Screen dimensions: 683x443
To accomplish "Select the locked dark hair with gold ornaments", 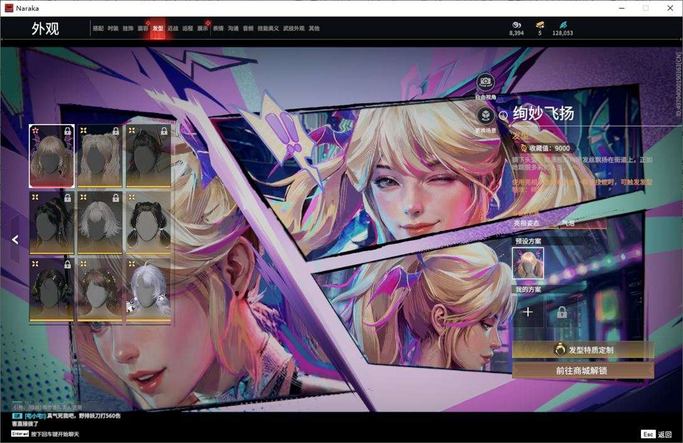I will (51, 290).
